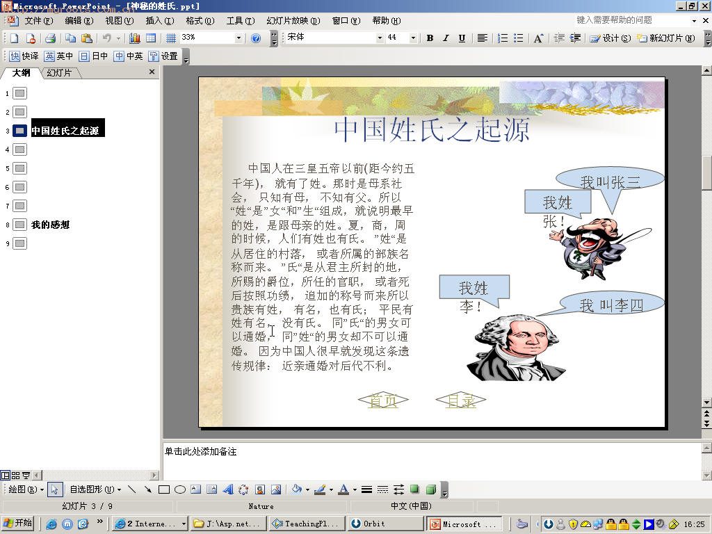
Task: Click the Undo arrow icon
Action: pos(106,38)
